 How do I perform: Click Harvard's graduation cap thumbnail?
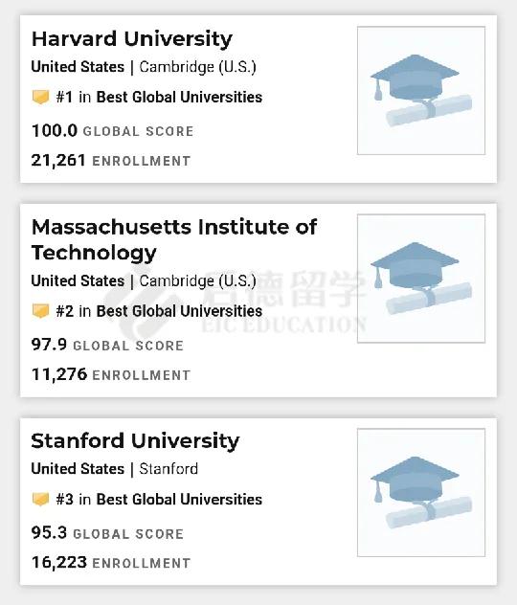coord(421,90)
